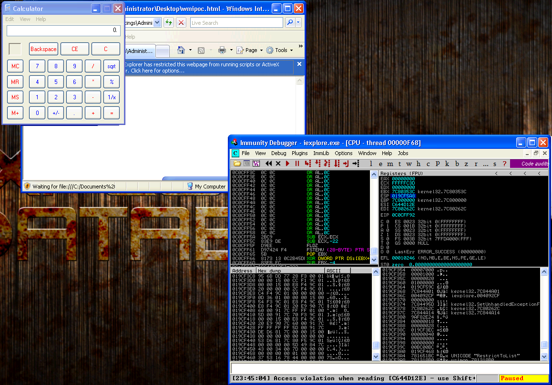Screen dimensions: 552x385
Task: Run the program with the red play icon
Action: pyautogui.click(x=287, y=164)
